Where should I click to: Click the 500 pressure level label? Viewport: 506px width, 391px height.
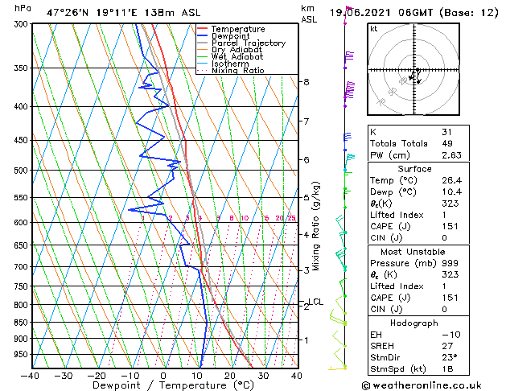click(x=23, y=171)
